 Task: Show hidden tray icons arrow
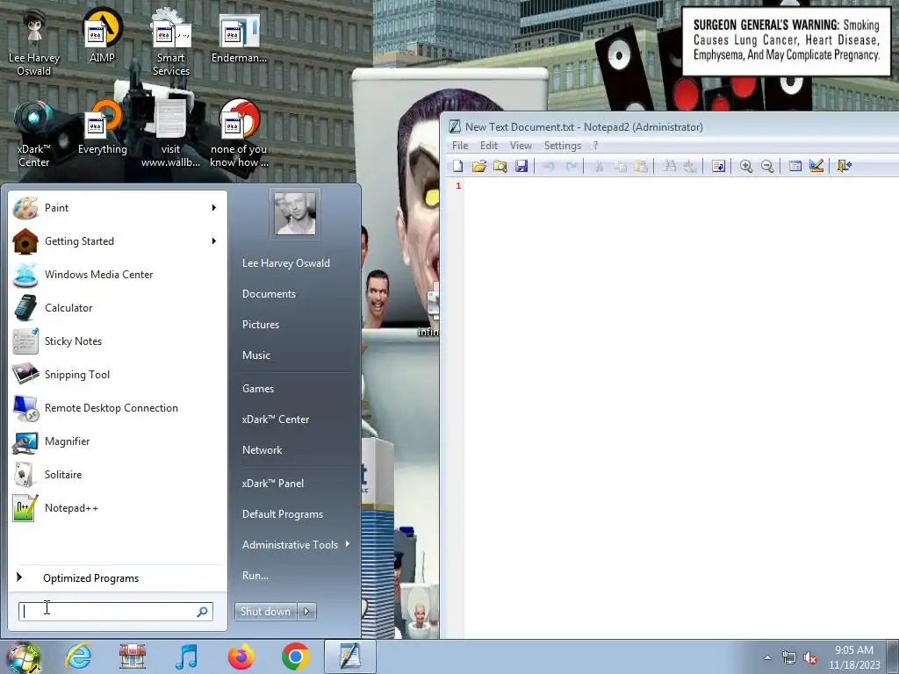pyautogui.click(x=767, y=658)
